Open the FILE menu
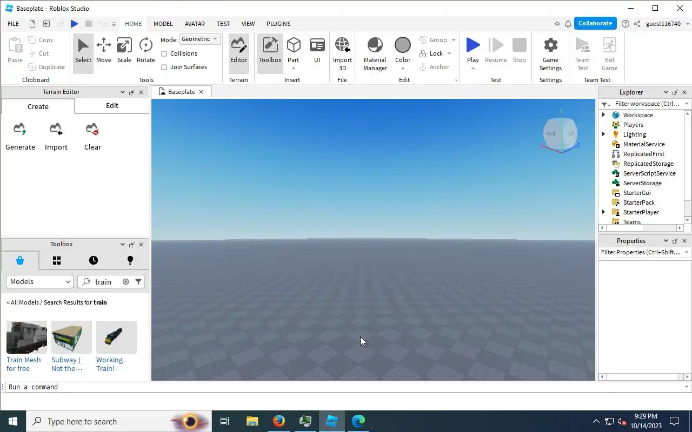Image resolution: width=692 pixels, height=432 pixels. pos(13,24)
